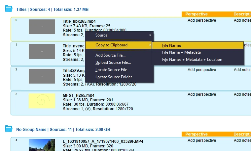Click Add perspective for TitleQSV row
The width and height of the screenshot is (251, 151).
(202, 70)
